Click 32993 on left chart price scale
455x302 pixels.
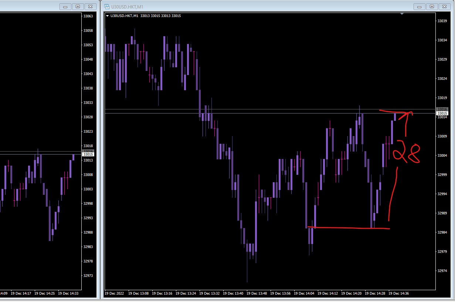[88, 218]
